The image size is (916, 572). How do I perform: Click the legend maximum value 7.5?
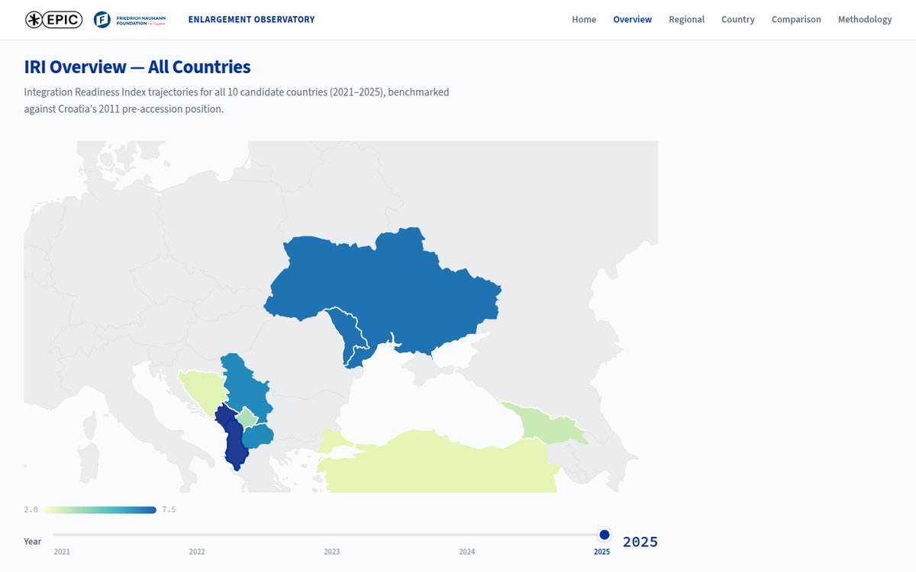point(169,509)
